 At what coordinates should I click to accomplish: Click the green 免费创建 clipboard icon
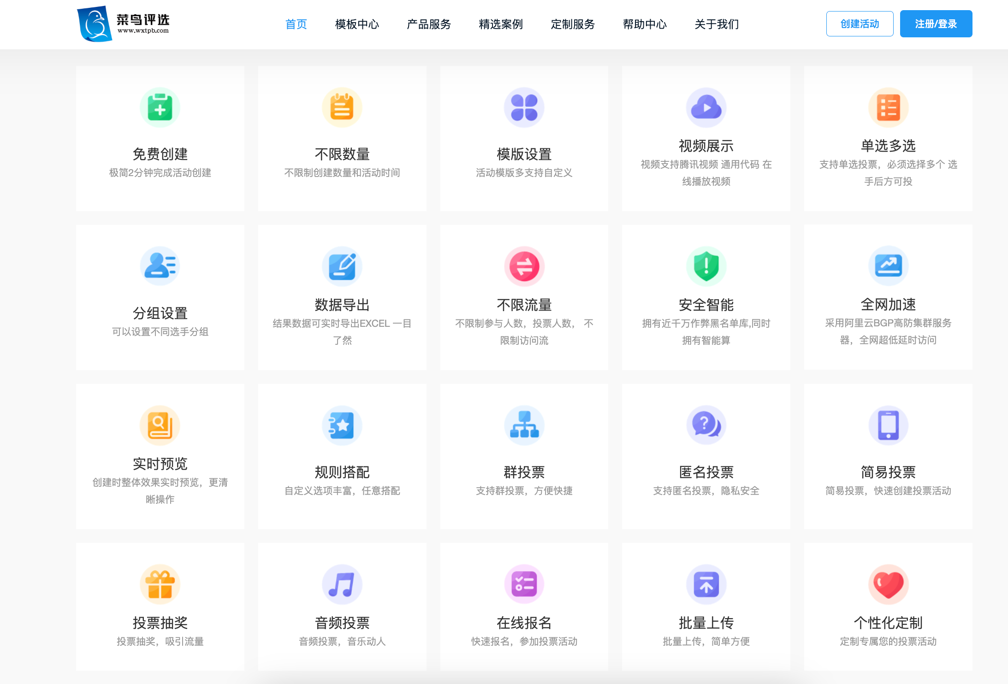pos(160,107)
